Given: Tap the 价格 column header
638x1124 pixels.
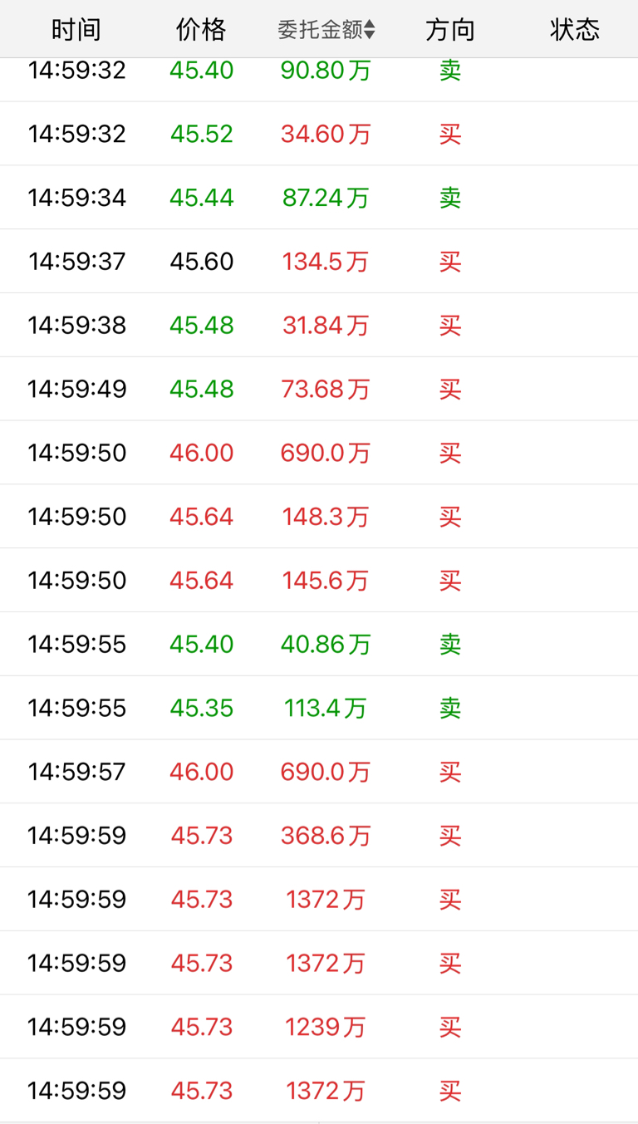Looking at the screenshot, I should tap(201, 30).
